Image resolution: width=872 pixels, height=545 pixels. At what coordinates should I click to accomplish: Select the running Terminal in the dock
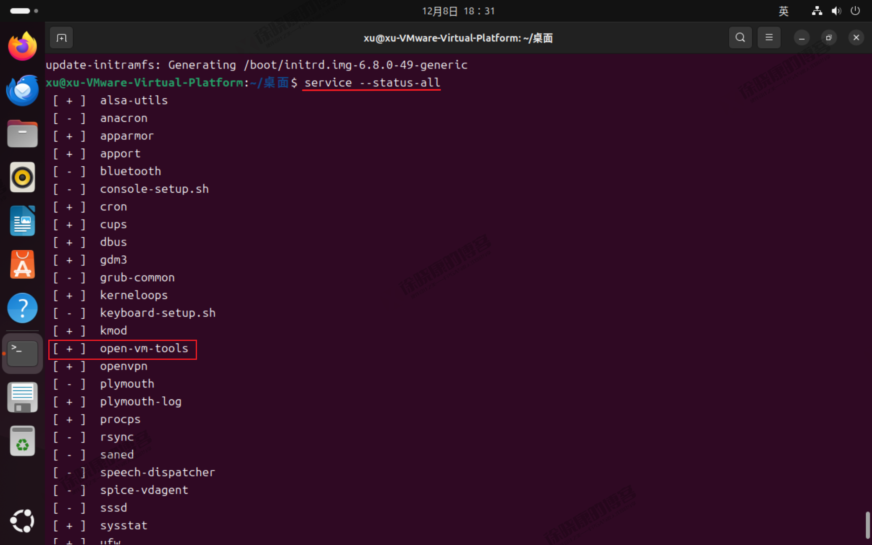pyautogui.click(x=22, y=354)
